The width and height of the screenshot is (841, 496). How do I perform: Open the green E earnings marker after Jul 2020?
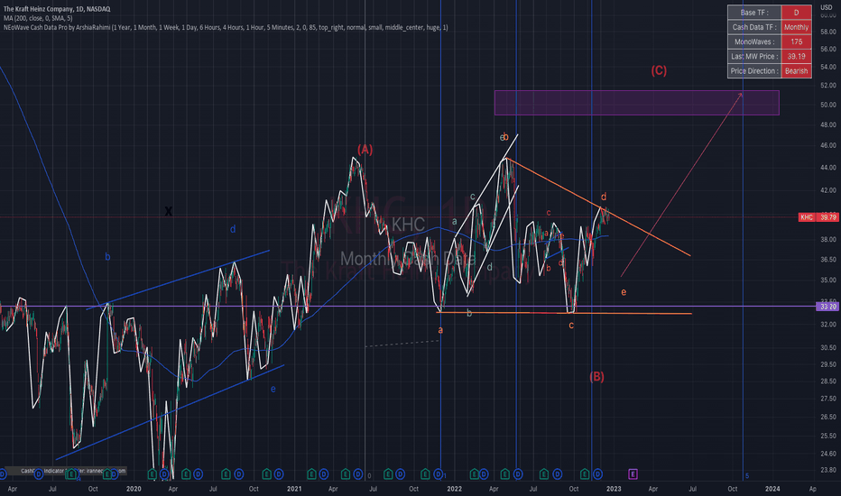pos(226,474)
